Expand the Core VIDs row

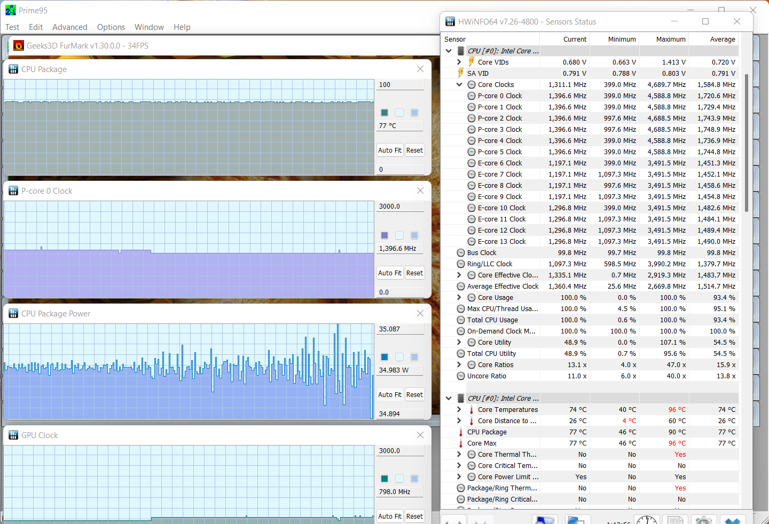click(459, 62)
